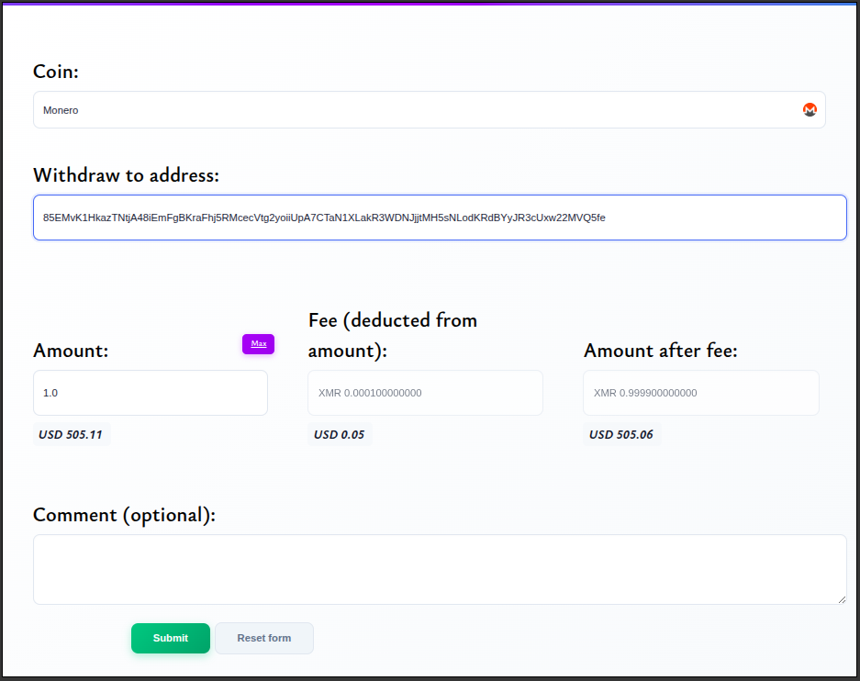
Task: Click the USD 505.11 amount badge
Action: [x=71, y=434]
